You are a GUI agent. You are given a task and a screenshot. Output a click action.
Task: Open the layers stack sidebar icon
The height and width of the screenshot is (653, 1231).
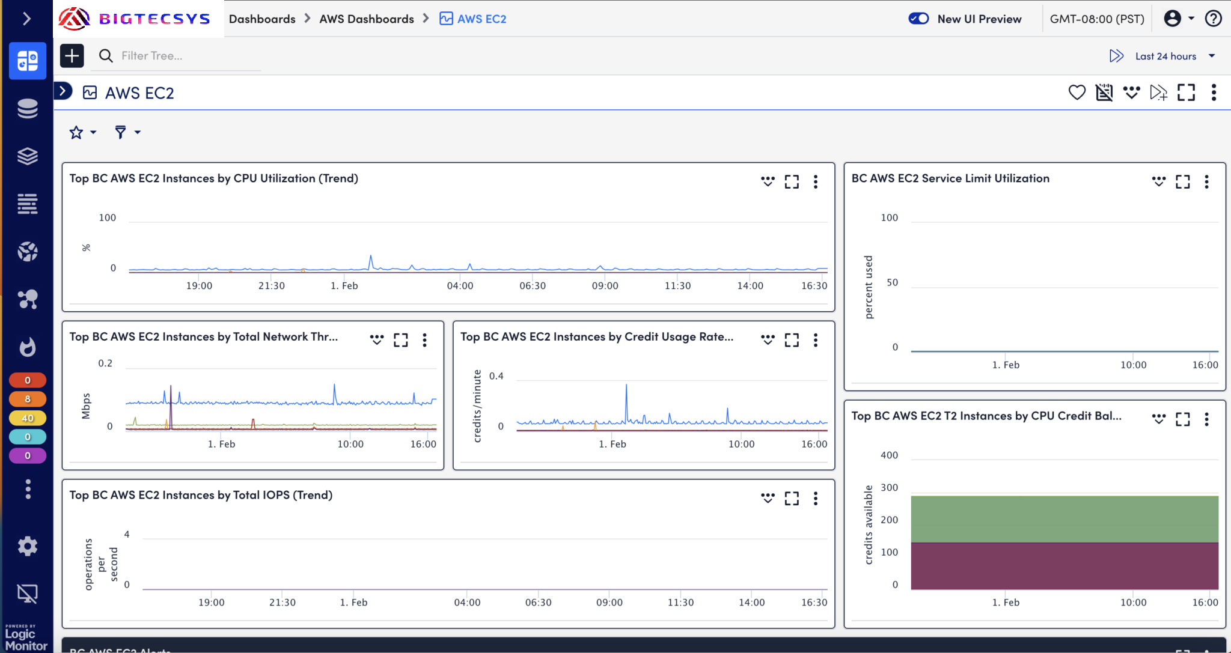28,156
